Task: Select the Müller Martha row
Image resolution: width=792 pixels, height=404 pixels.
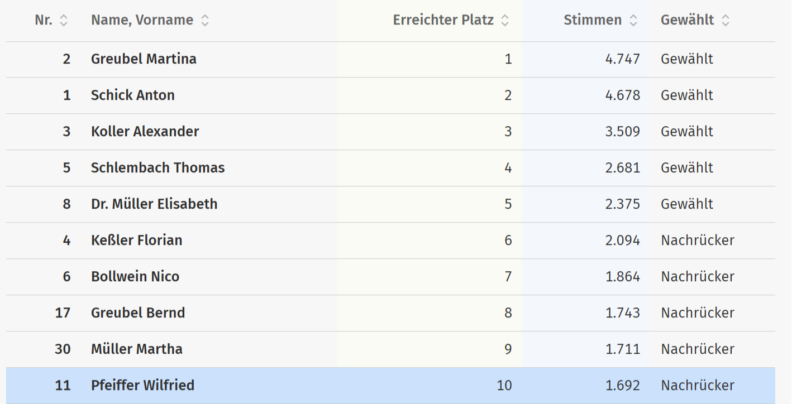Action: tap(137, 349)
